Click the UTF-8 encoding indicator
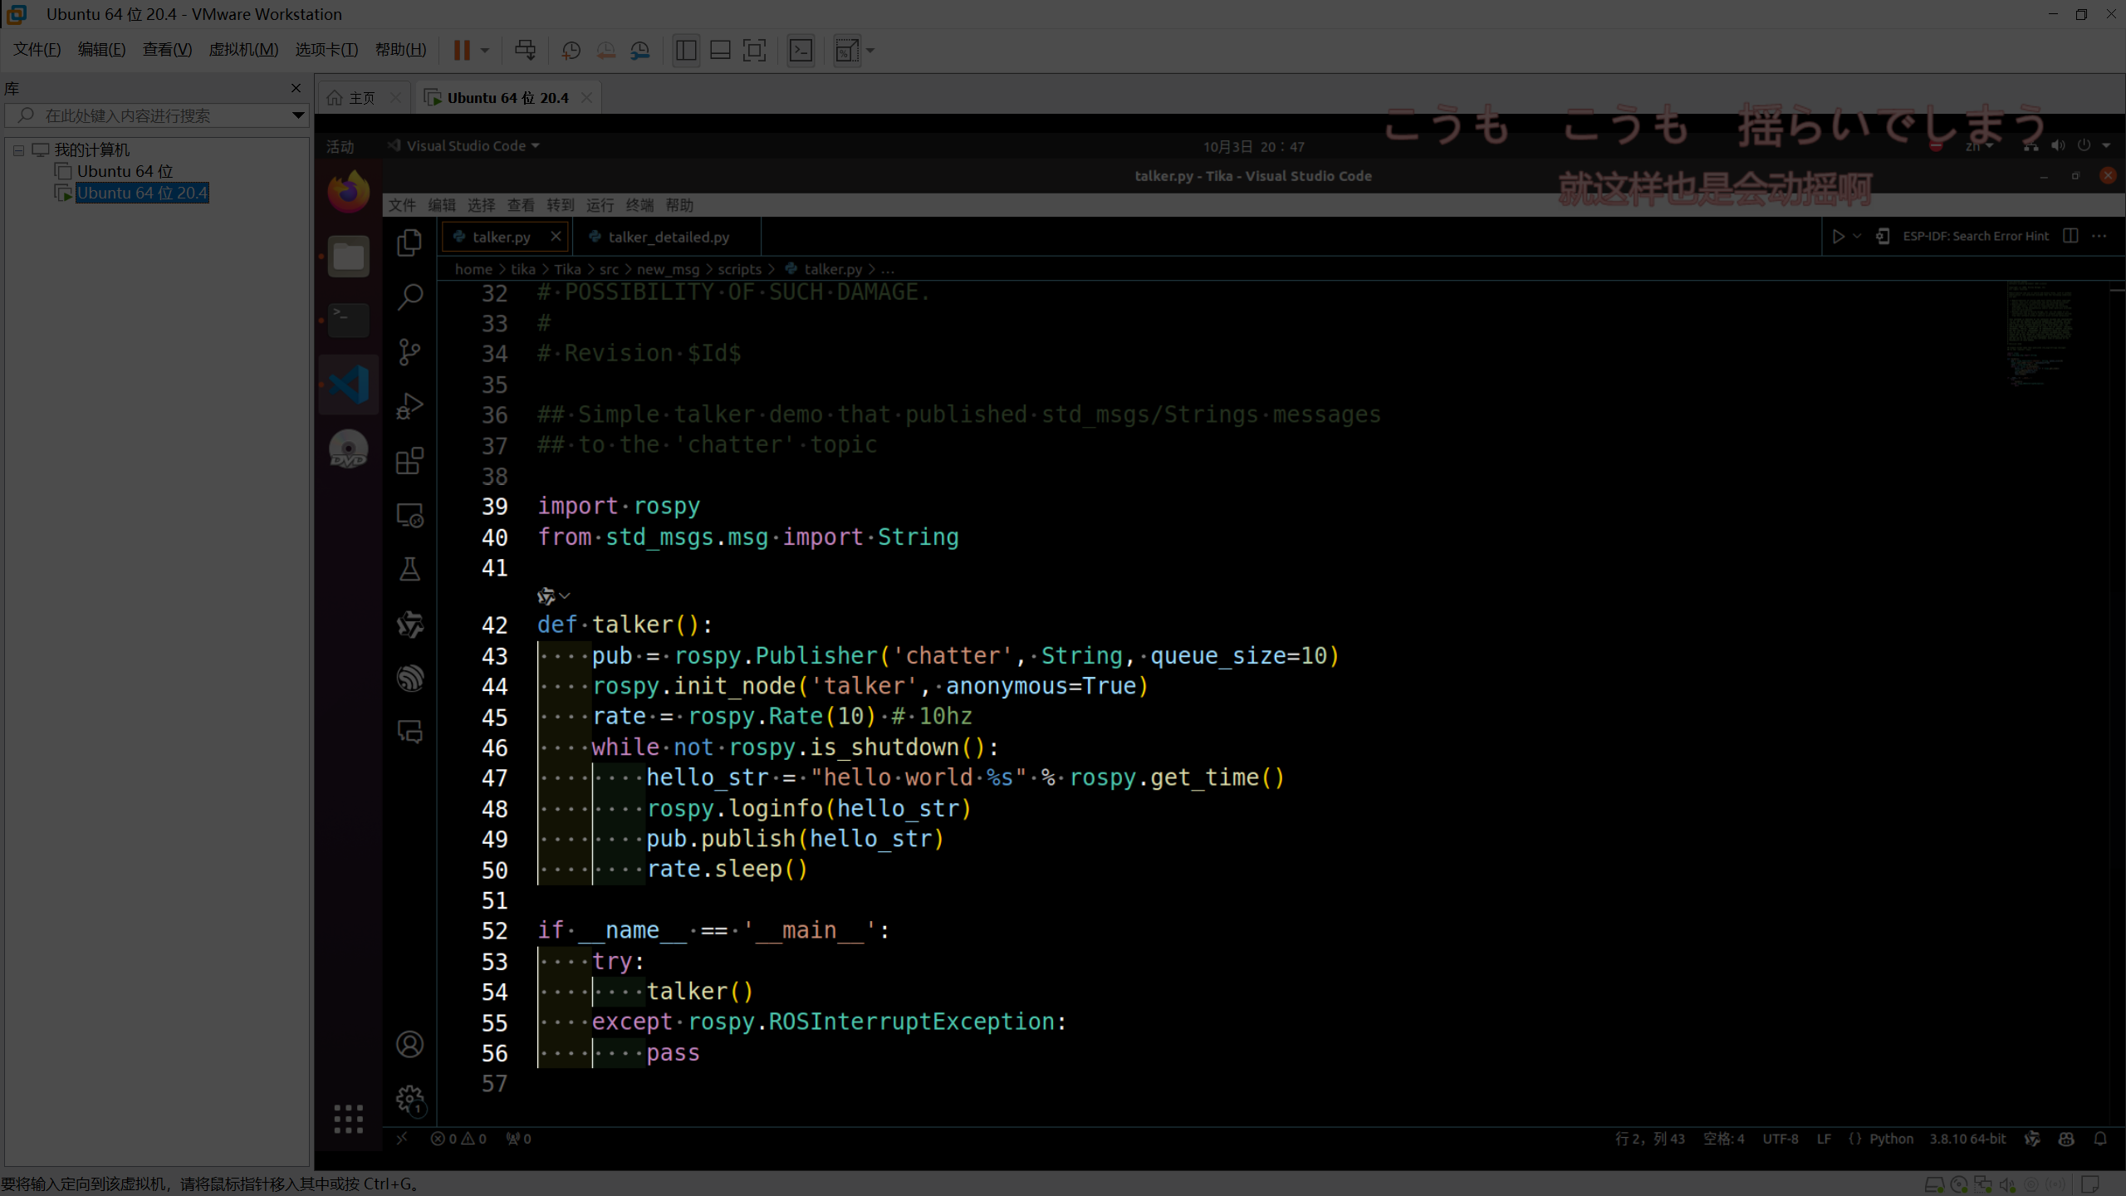The width and height of the screenshot is (2126, 1196). (1780, 1139)
